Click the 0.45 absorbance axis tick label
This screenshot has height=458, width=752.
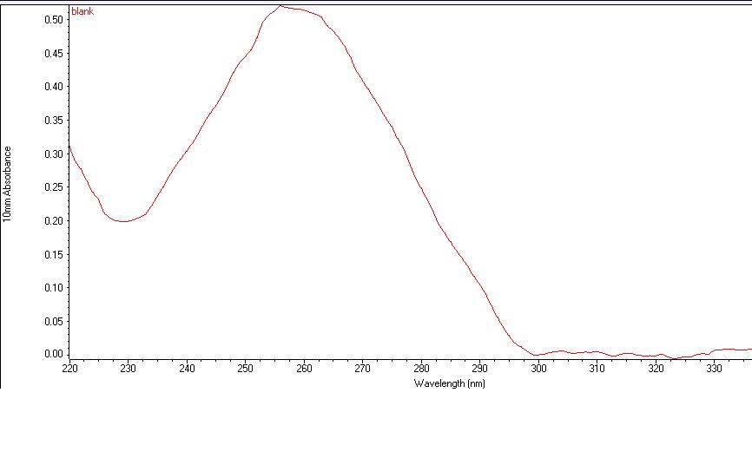coord(52,53)
